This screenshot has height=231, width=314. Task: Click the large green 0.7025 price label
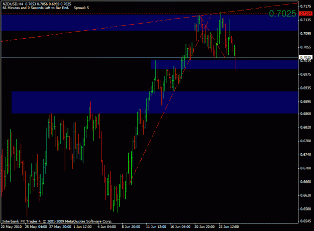pos(282,14)
